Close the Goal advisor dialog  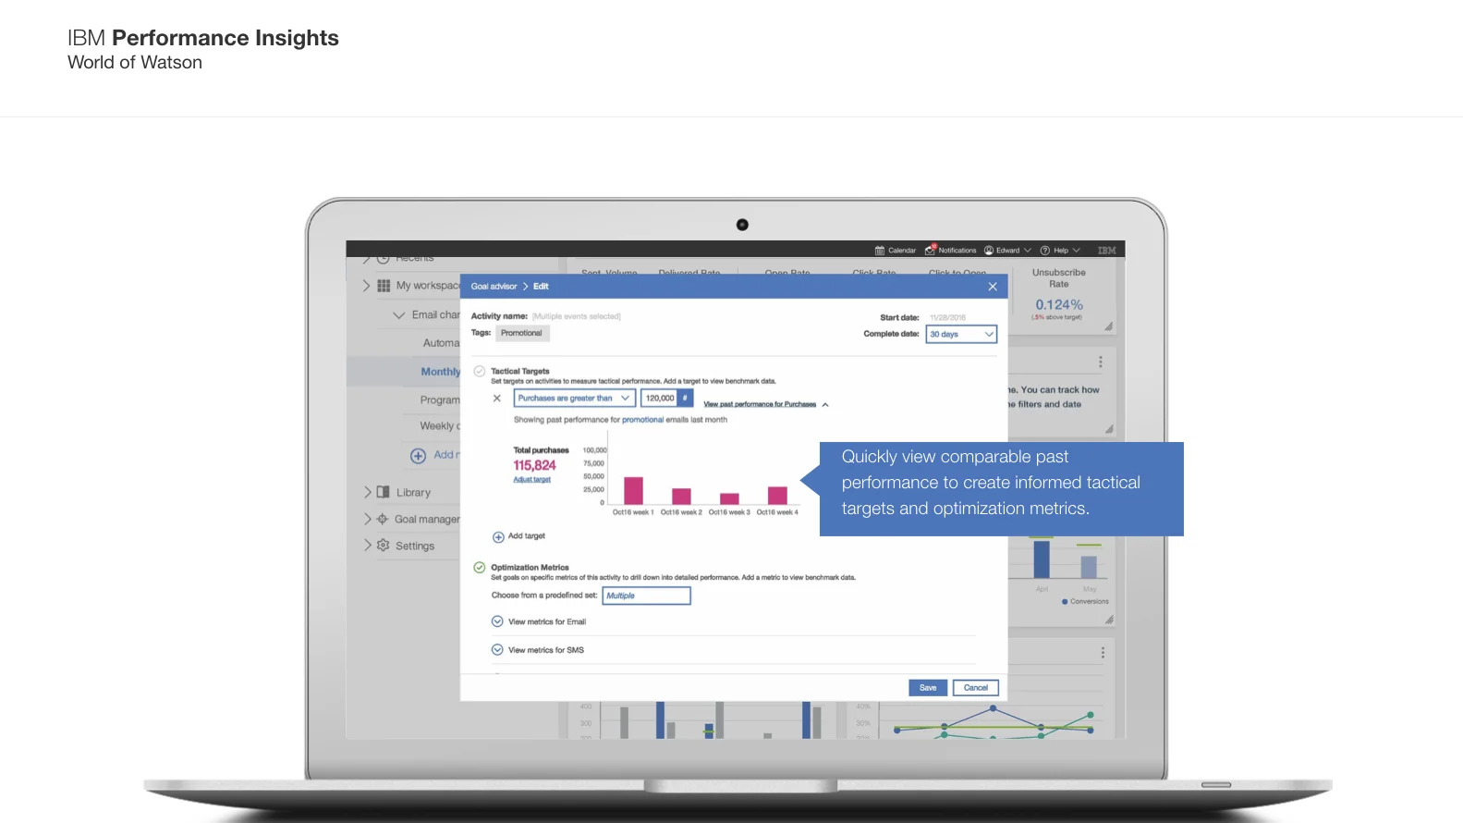click(993, 287)
